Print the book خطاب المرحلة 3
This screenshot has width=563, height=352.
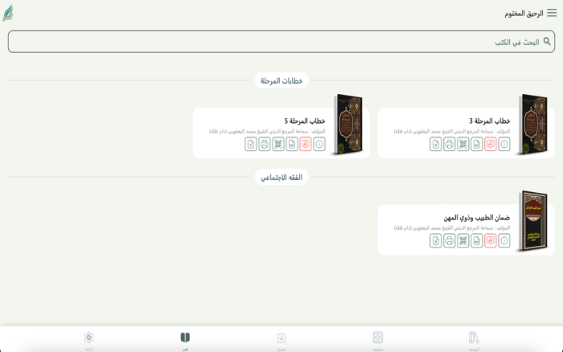[449, 144]
